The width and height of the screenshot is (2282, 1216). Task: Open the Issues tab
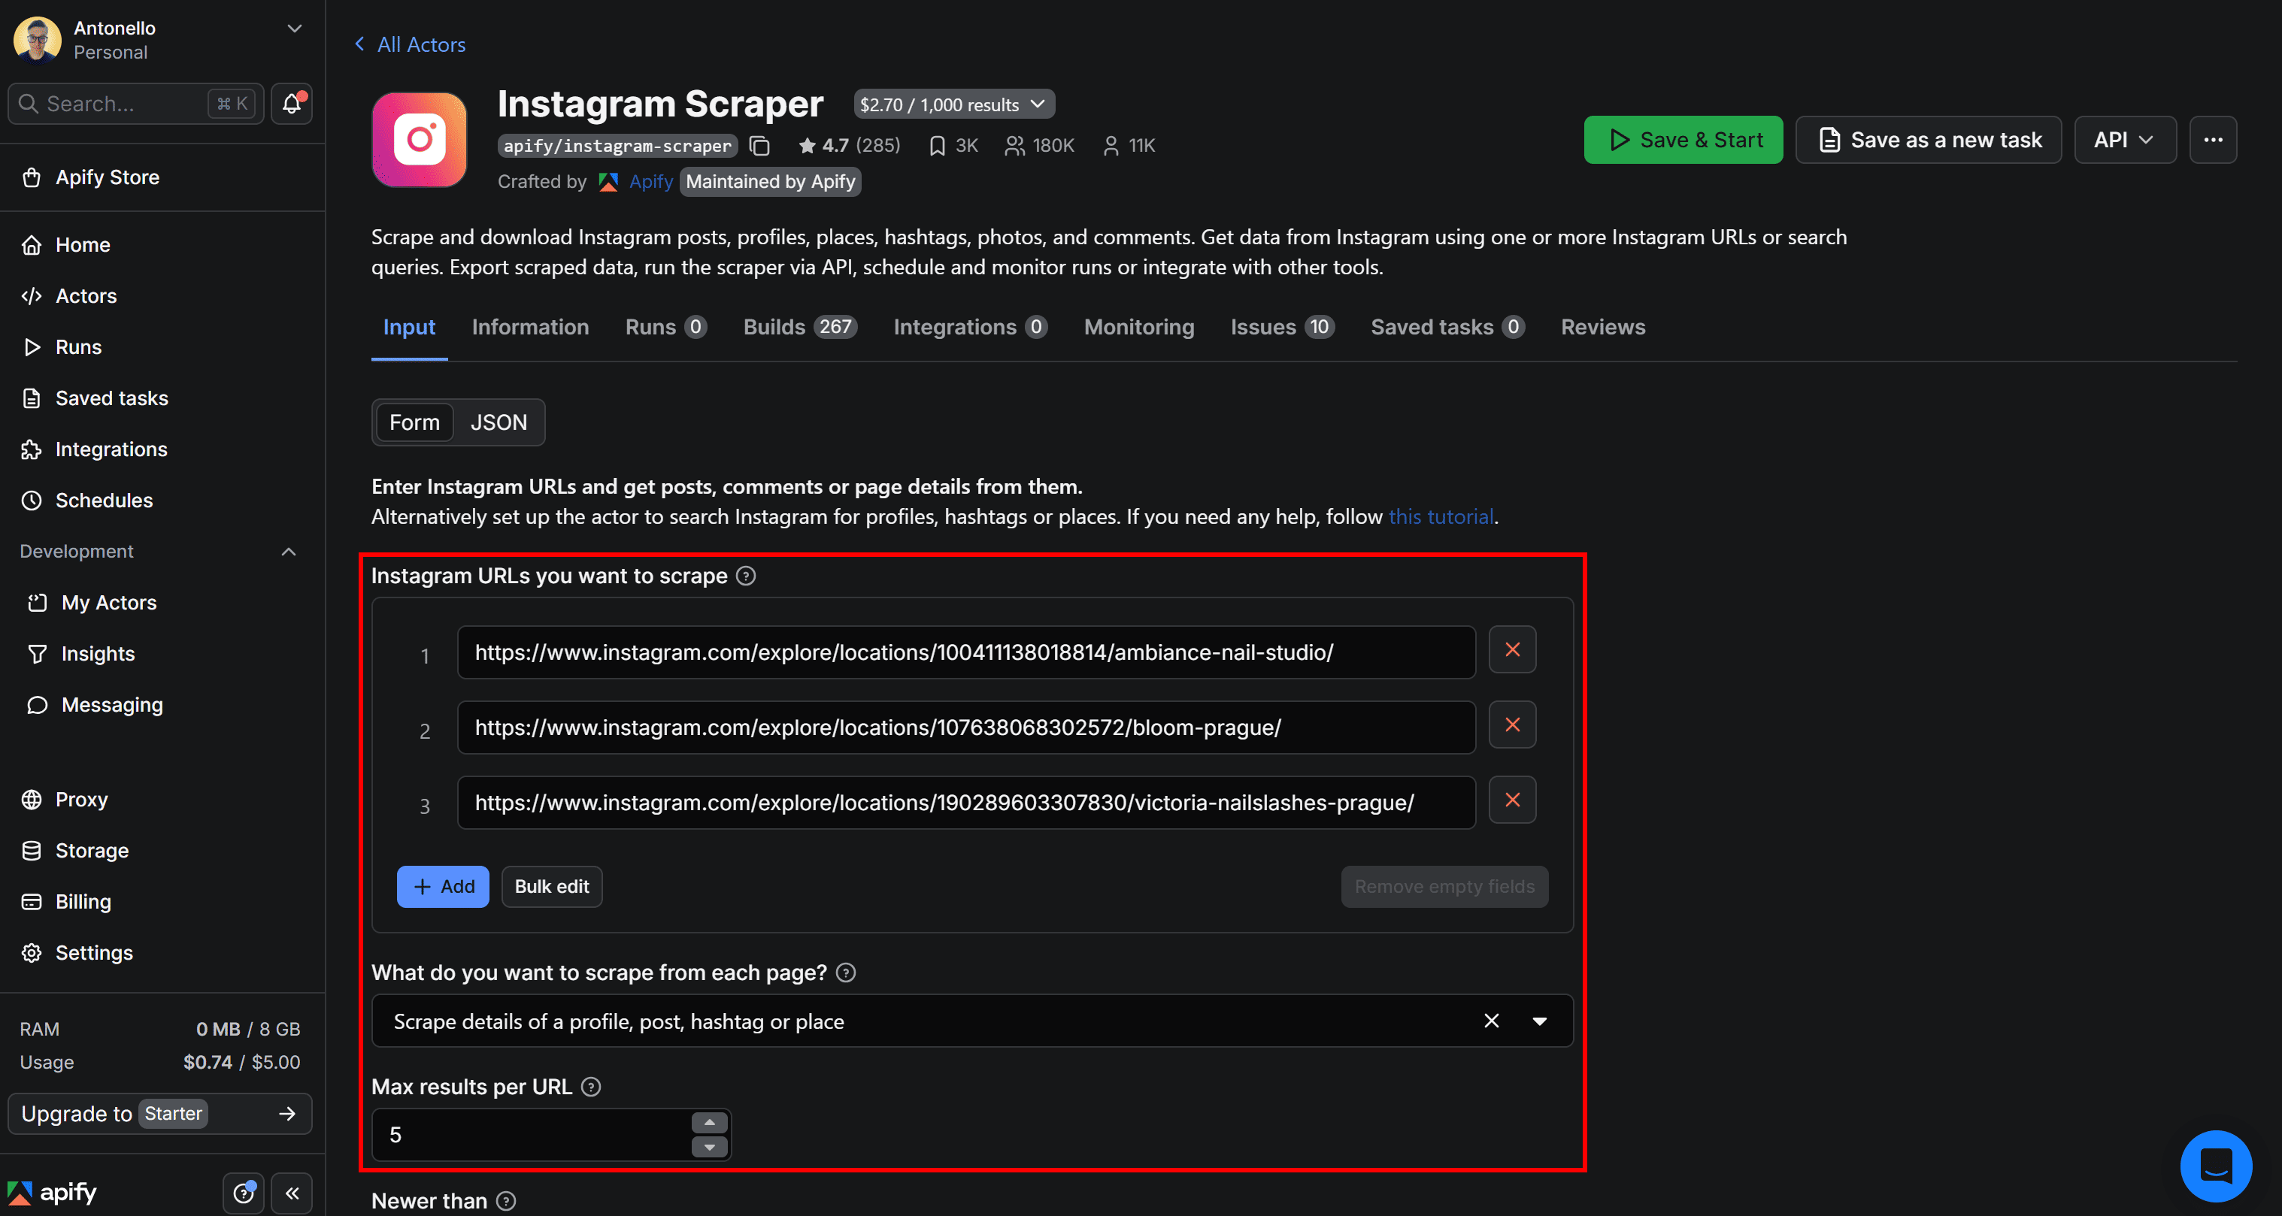pyautogui.click(x=1262, y=327)
